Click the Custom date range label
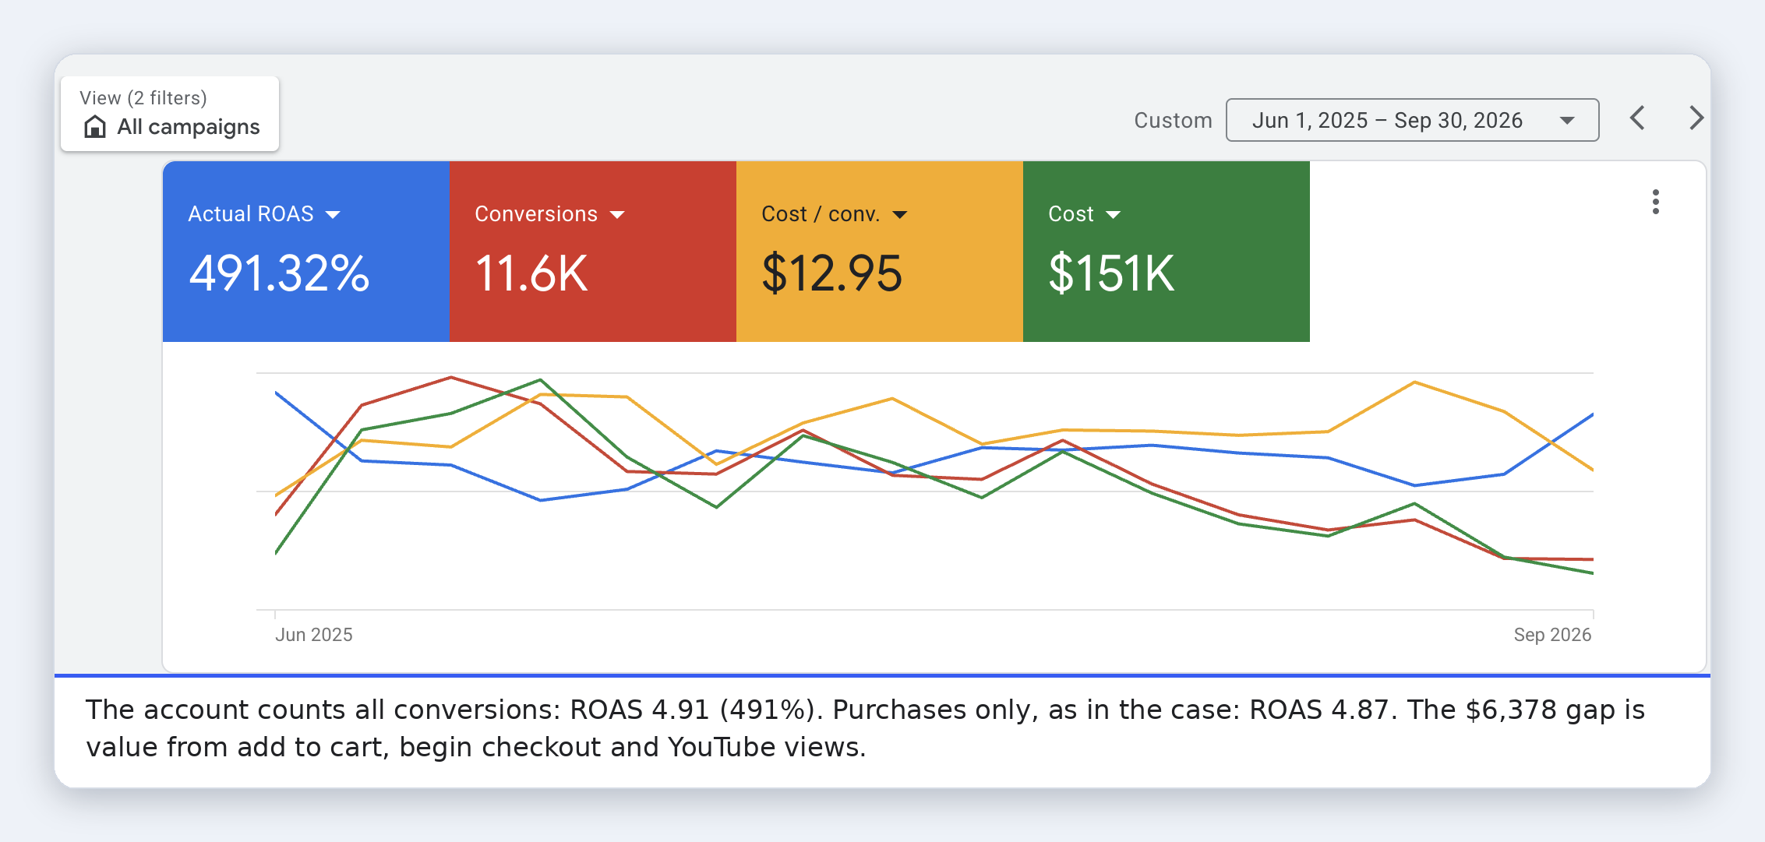1765x842 pixels. pos(1173,120)
